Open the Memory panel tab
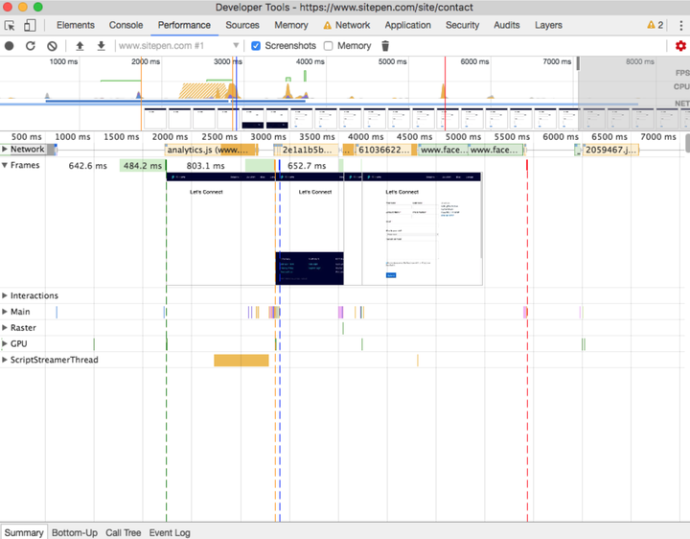The image size is (690, 539). click(291, 25)
